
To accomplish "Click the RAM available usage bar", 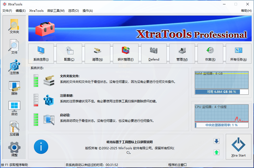I will (x=221, y=92).
